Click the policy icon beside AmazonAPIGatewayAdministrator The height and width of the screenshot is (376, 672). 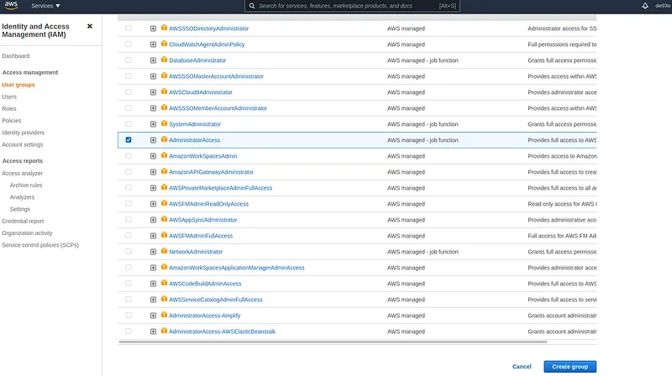coord(164,171)
